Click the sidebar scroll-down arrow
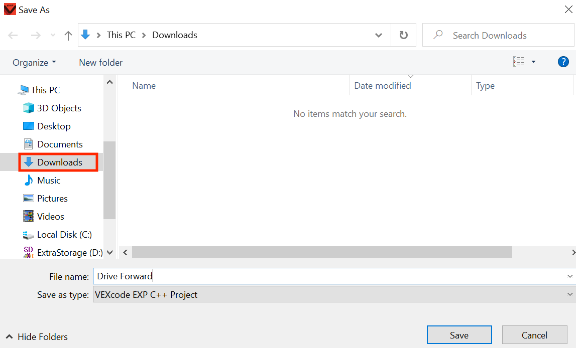This screenshot has width=576, height=348. 109,252
